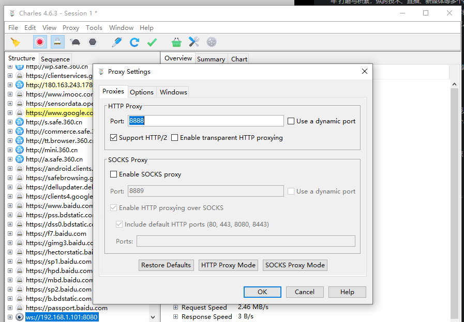Click globe icon for http://a.safe.360.cn
Image resolution: width=464 pixels, height=322 pixels.
pos(20,159)
